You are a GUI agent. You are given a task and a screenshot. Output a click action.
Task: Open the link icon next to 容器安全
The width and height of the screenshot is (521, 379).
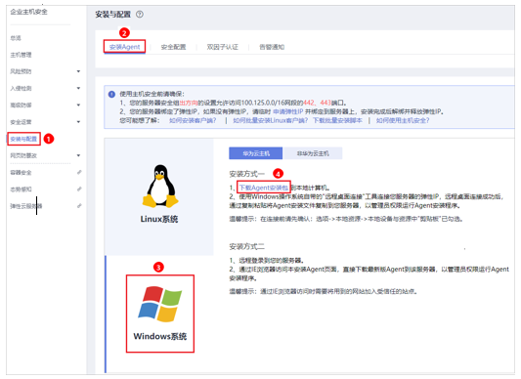click(x=79, y=172)
